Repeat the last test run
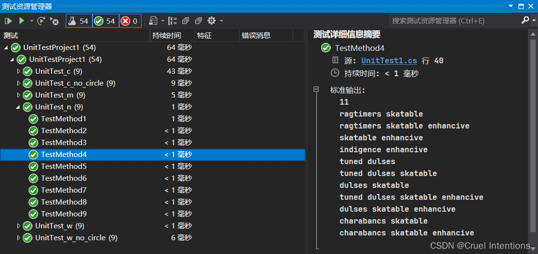538x254 pixels. (x=41, y=21)
